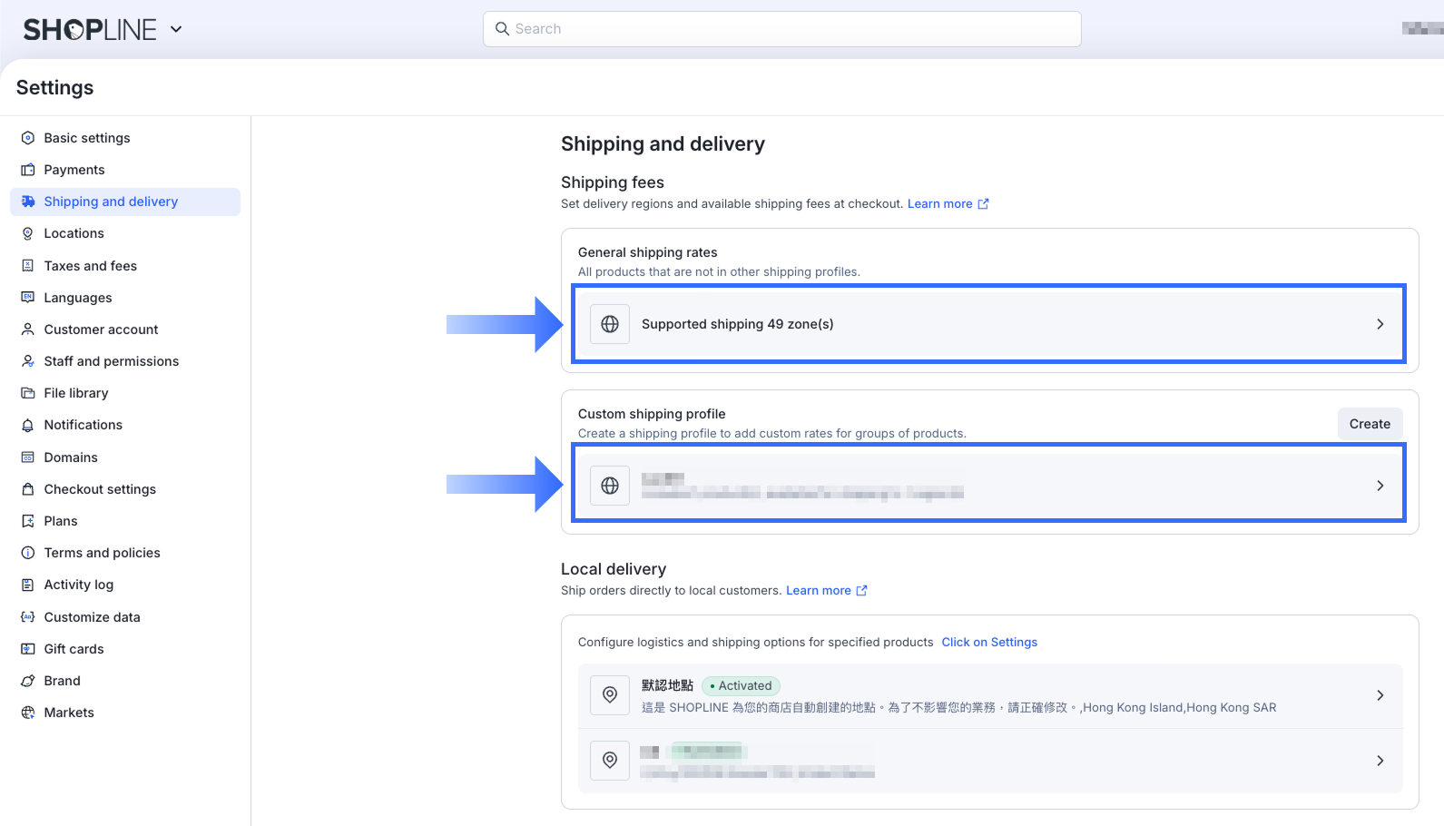Click the Markets globe icon in sidebar
The image size is (1444, 826).
pyautogui.click(x=28, y=713)
